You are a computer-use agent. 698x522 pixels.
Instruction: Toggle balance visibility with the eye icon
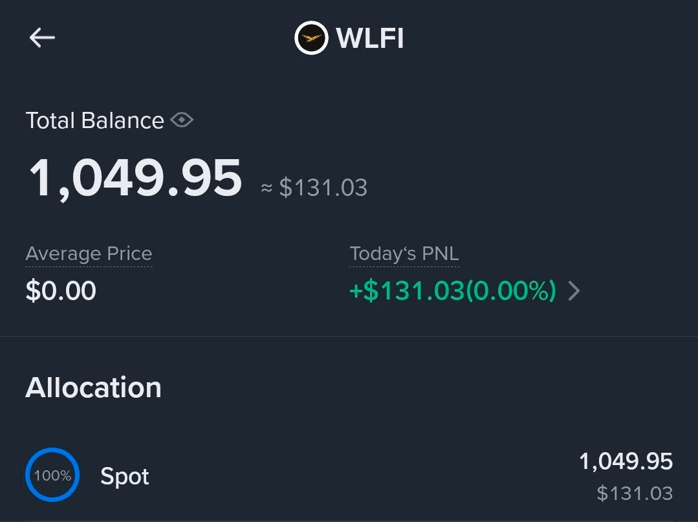point(182,120)
